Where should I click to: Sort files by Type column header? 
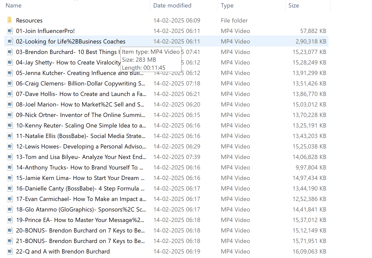(227, 5)
